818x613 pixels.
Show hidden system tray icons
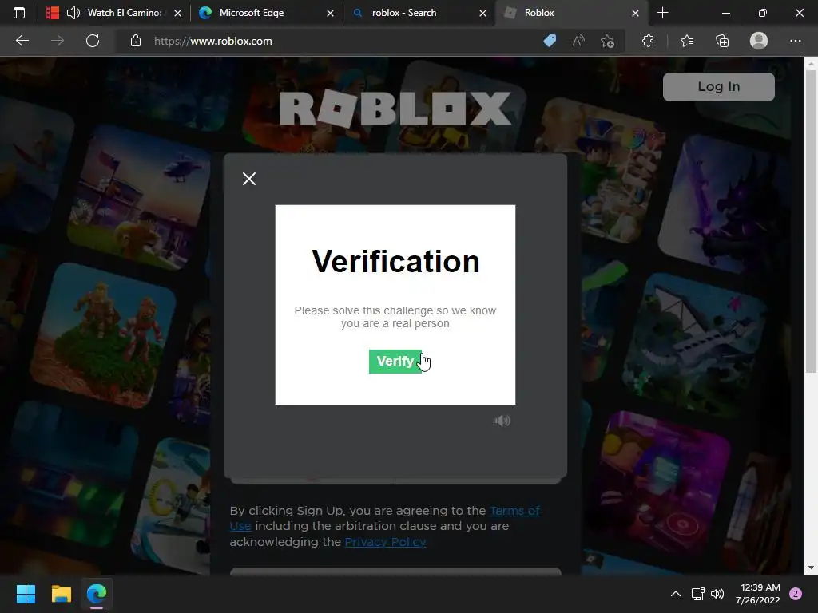tap(675, 594)
